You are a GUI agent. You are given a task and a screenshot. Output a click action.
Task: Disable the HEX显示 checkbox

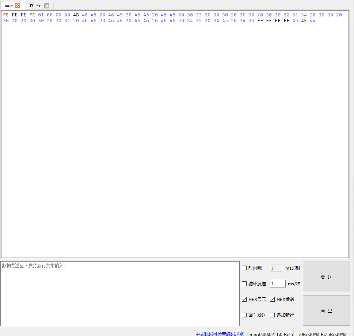point(244,299)
